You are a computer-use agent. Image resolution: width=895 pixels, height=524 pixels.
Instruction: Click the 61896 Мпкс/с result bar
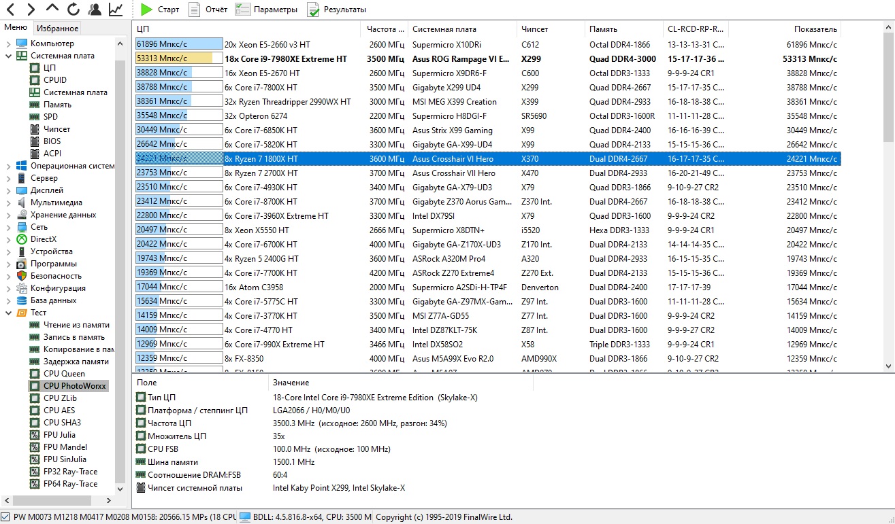(x=179, y=44)
